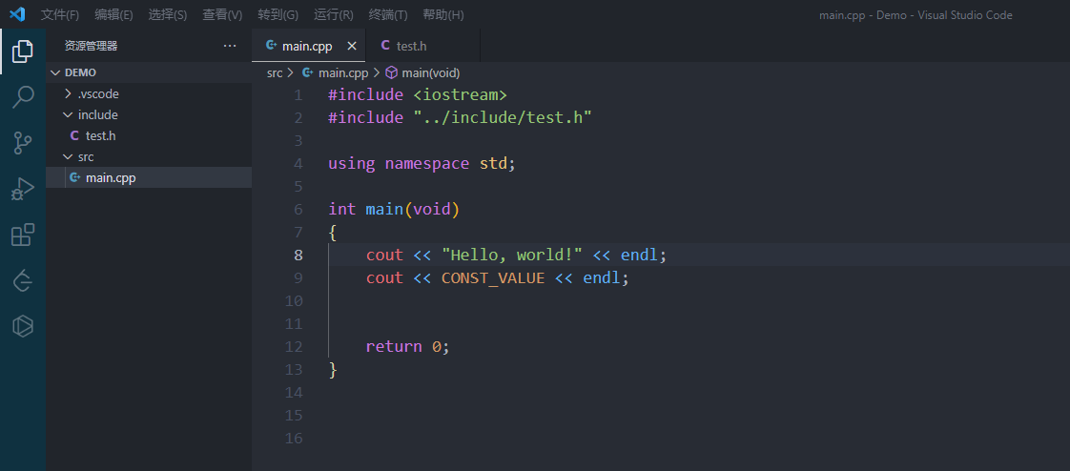Click main.cpp in the breadcrumb
This screenshot has height=471, width=1070.
point(343,72)
